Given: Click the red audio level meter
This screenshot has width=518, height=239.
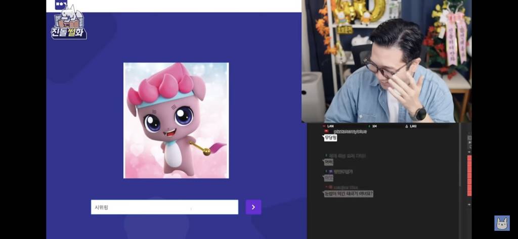Looking at the screenshot, I should pyautogui.click(x=469, y=176).
